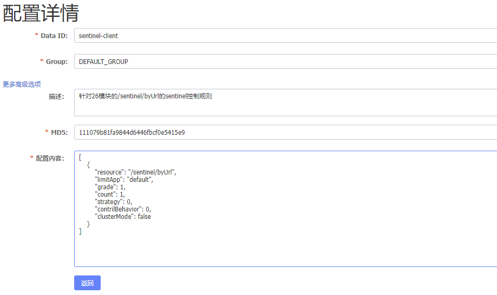Click the "count": 1 line in editor

click(x=110, y=195)
